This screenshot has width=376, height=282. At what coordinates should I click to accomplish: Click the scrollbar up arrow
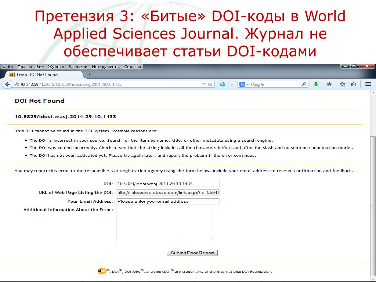pos(373,93)
